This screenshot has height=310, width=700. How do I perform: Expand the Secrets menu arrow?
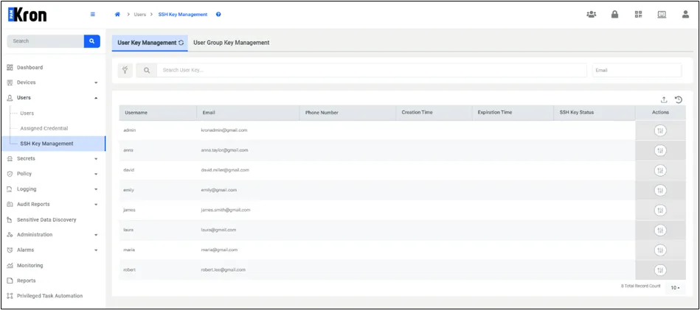[x=96, y=159]
